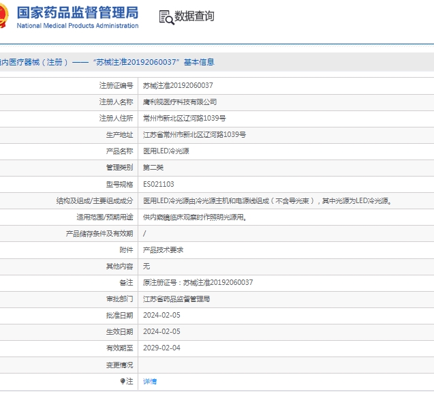Select the 产品技术要求 attachment value
Screen dimensions: 434x394
[164, 250]
